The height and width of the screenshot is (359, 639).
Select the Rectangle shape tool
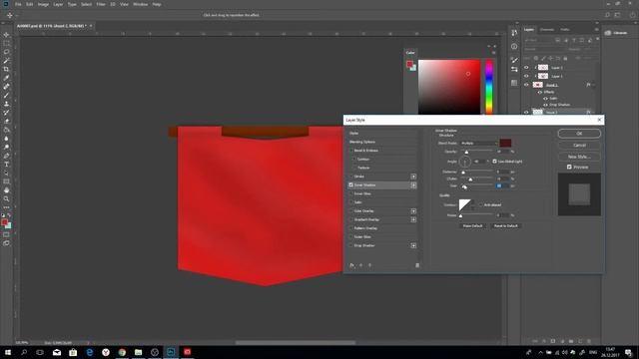pos(6,181)
